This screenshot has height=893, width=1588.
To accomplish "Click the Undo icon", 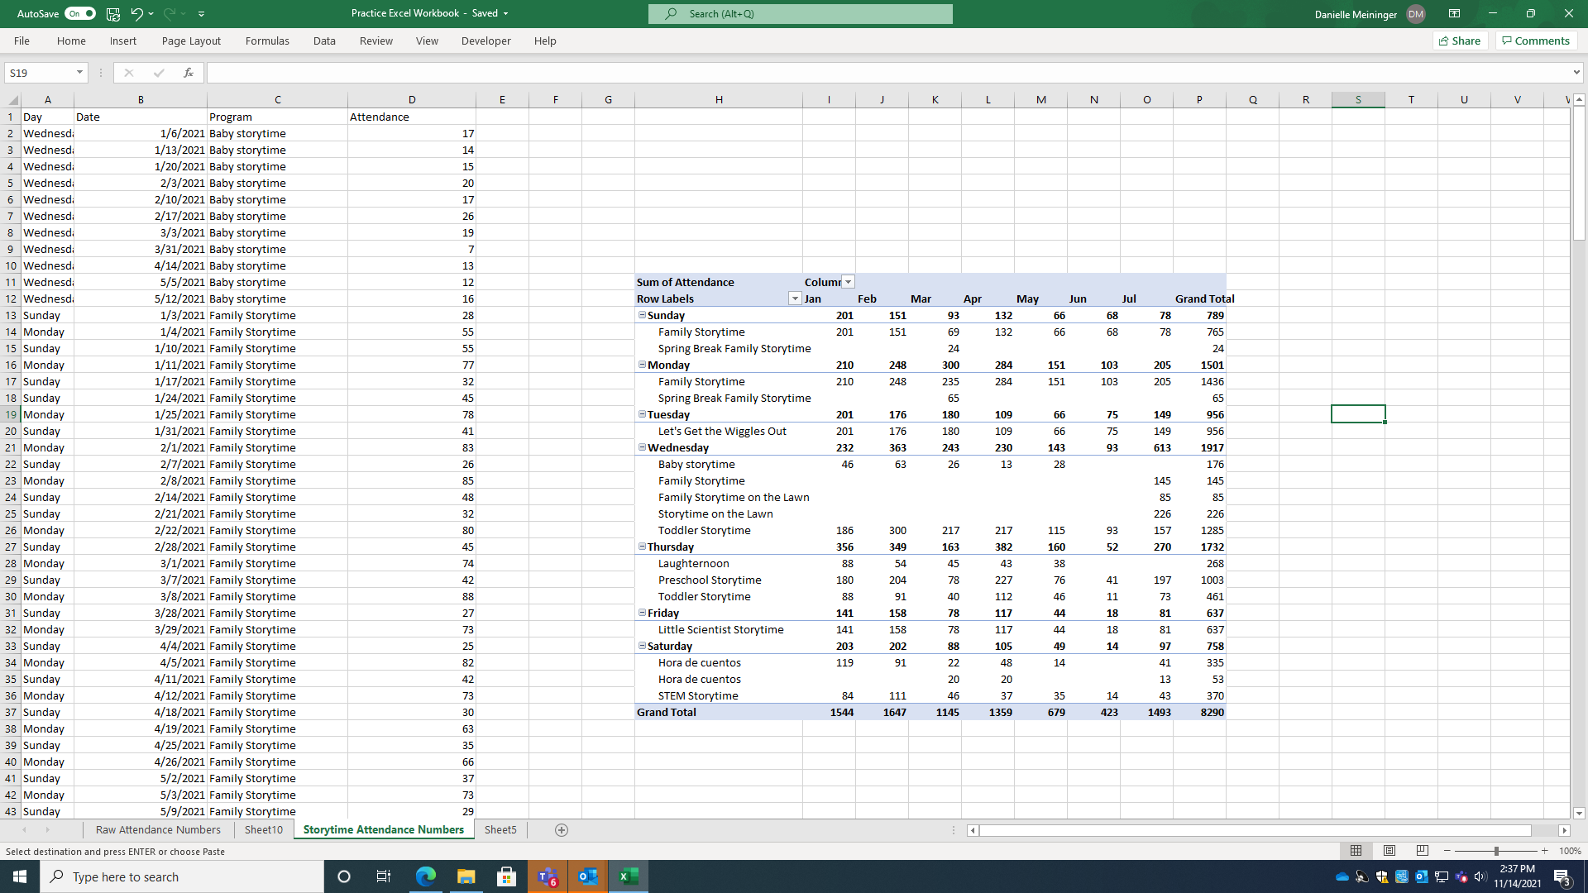I will pyautogui.click(x=137, y=13).
